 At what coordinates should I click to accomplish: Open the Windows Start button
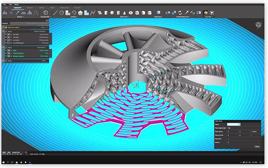click(x=3, y=162)
